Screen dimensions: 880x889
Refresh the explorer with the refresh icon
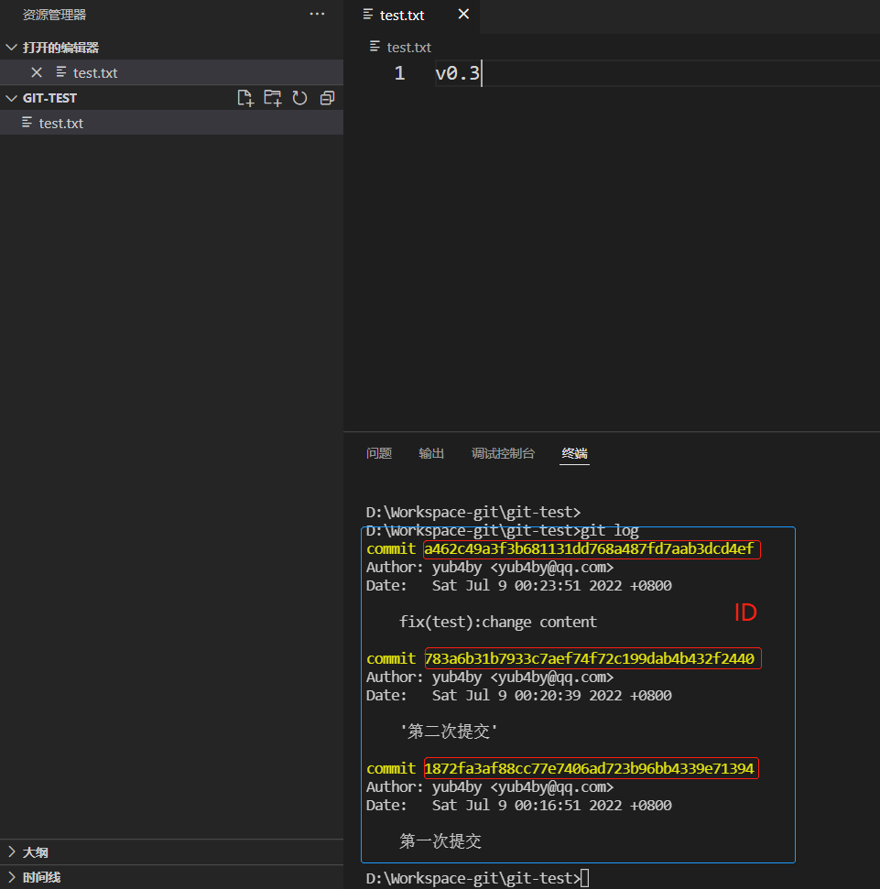(x=300, y=98)
